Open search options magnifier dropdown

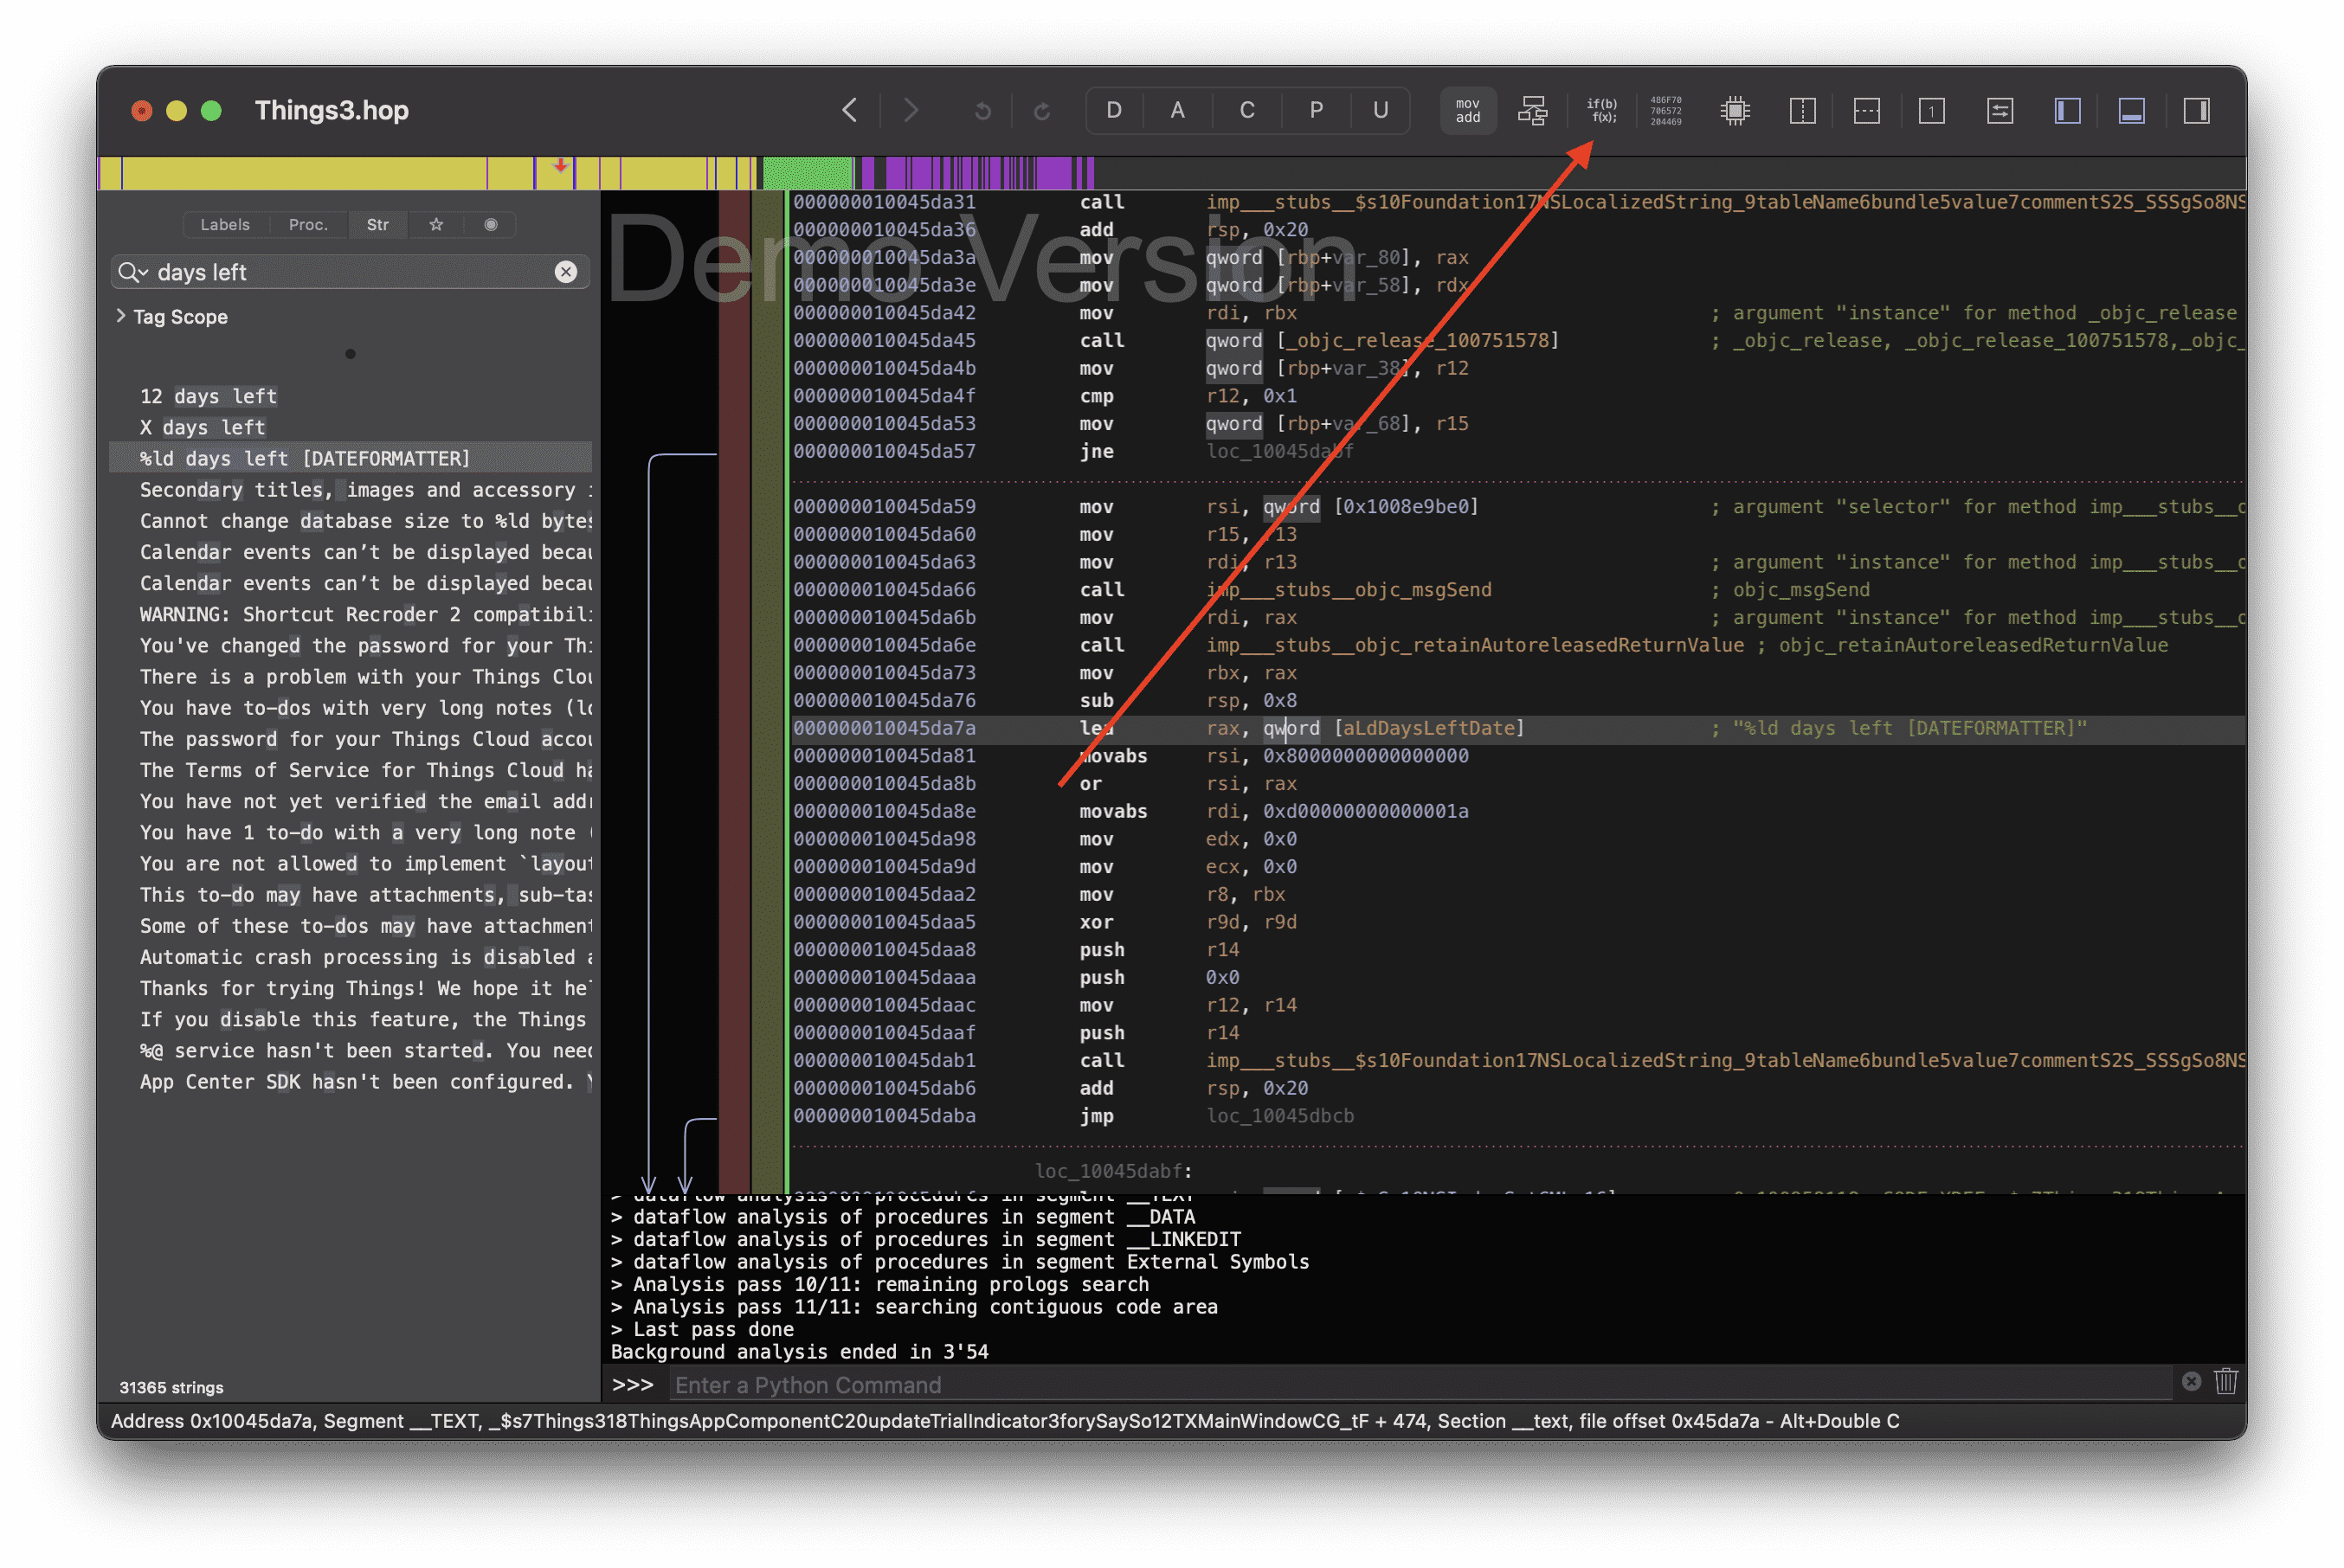point(133,272)
